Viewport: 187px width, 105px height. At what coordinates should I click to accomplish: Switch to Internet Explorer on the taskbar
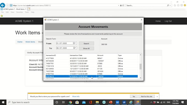coord(131,102)
